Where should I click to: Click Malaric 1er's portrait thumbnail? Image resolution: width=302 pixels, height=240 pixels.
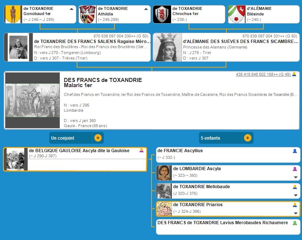(33, 100)
